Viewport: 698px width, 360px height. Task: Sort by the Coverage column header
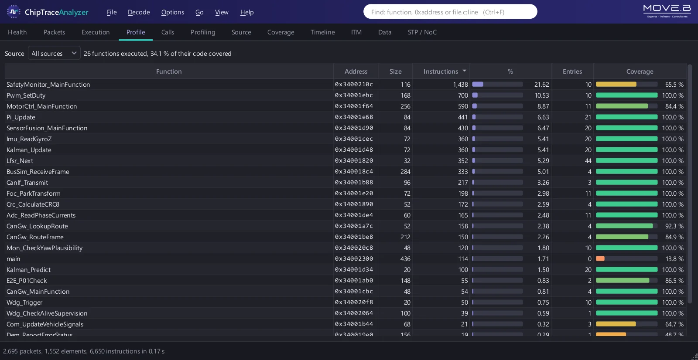pos(640,71)
